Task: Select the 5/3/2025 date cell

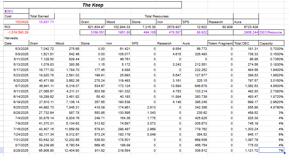Action: tap(16, 49)
